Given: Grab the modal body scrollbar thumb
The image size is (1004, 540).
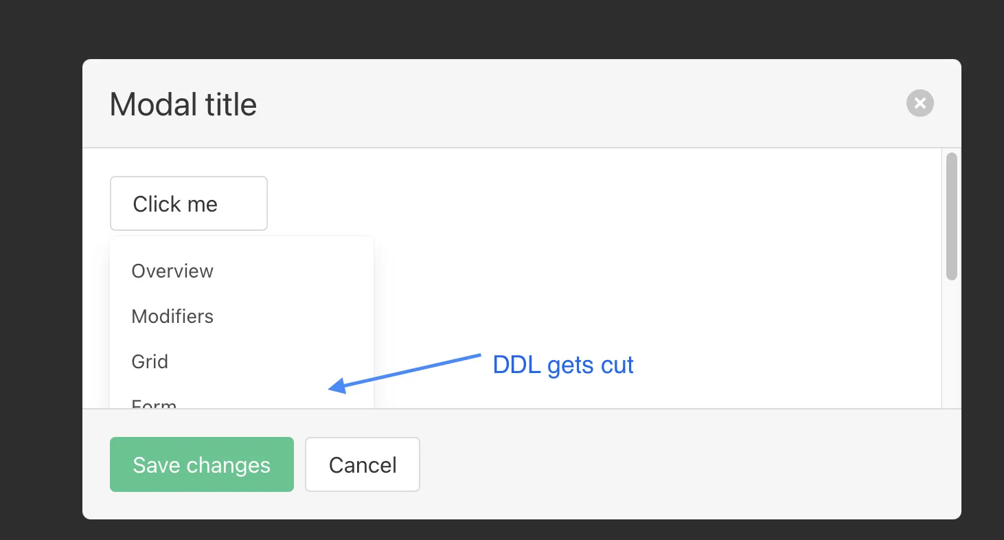Looking at the screenshot, I should [x=951, y=216].
